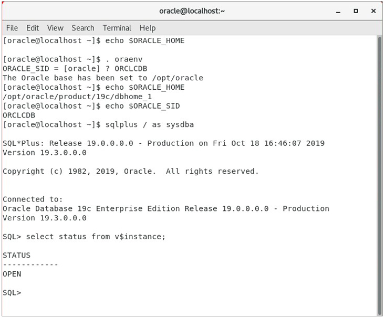Open the Edit menu
Screen dimensions: 385x318
point(33,28)
